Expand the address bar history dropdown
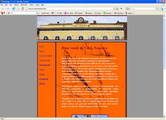 tap(114, 9)
